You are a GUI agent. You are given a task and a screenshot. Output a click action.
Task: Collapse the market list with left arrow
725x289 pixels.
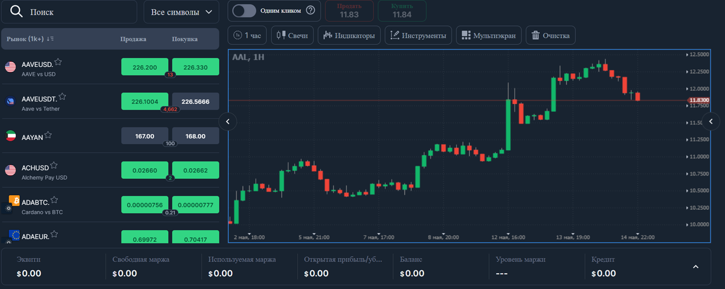(x=228, y=122)
